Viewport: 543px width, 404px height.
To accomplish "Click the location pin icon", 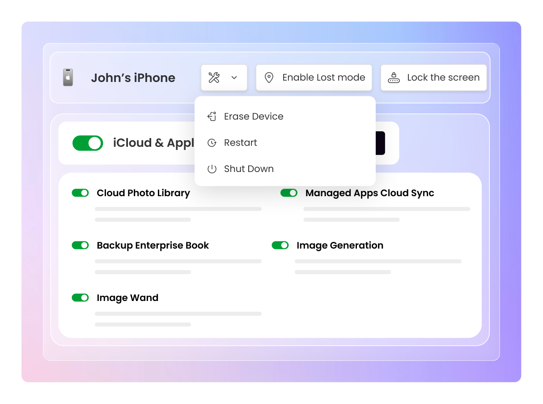I will click(269, 77).
